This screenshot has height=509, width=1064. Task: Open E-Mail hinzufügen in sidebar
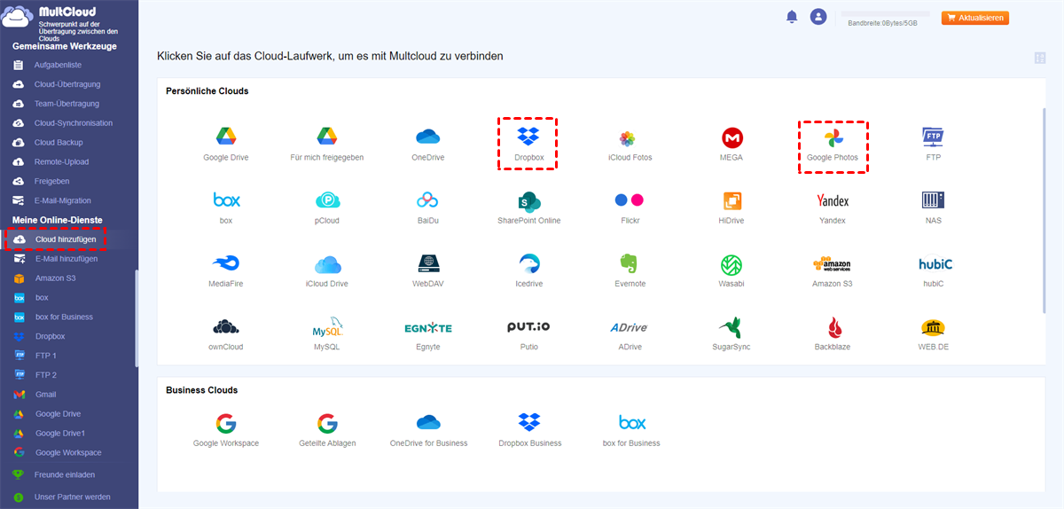[68, 259]
